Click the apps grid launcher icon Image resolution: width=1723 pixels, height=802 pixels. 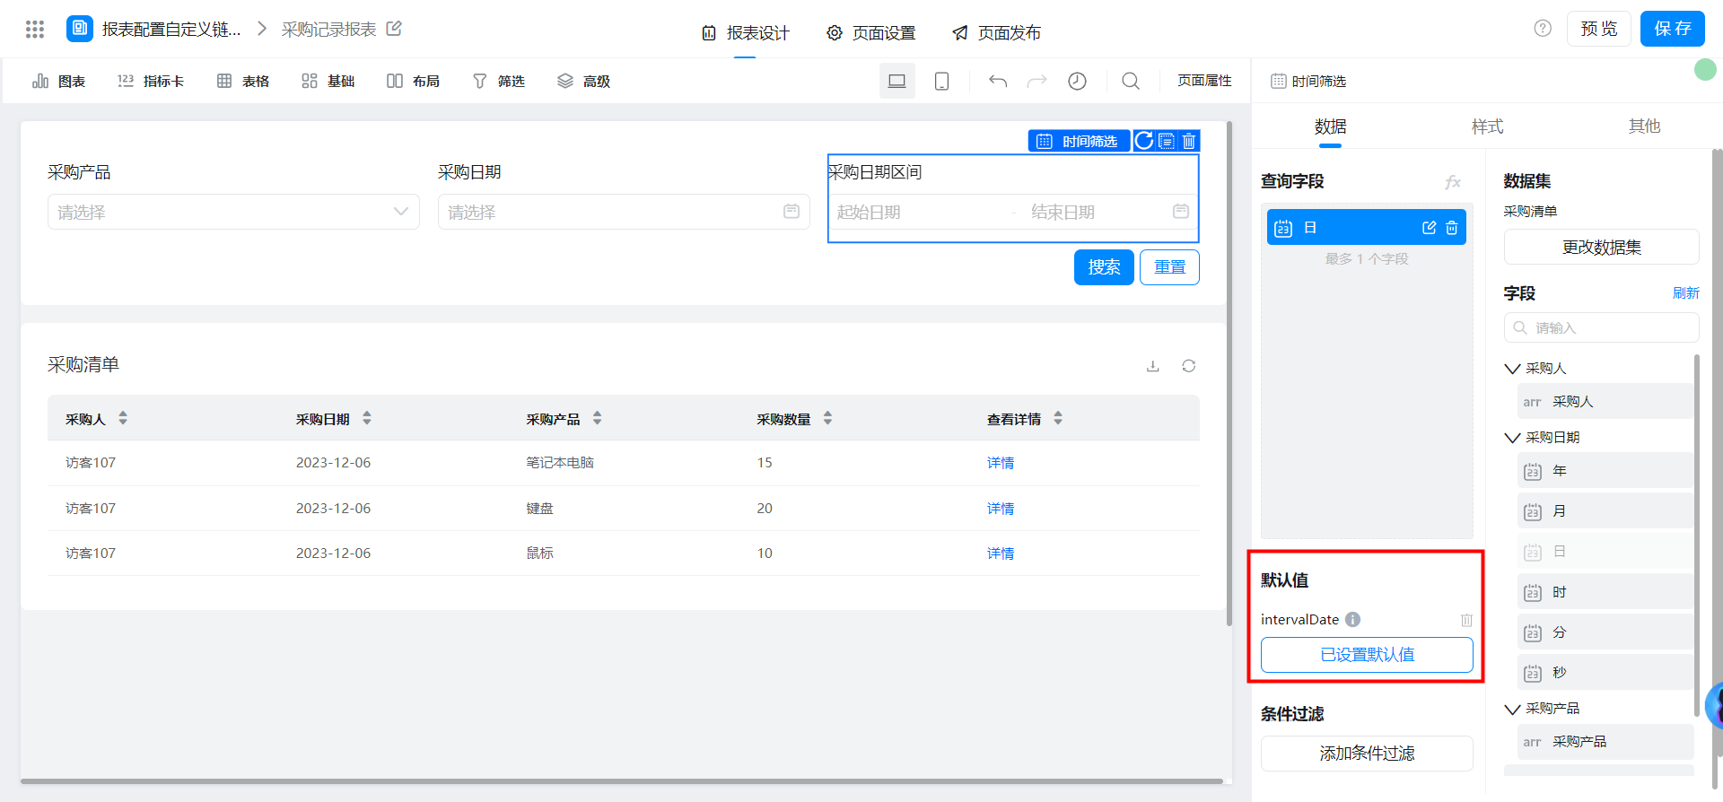coord(35,30)
